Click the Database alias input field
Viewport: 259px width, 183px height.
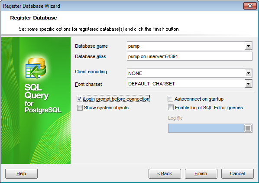(189, 56)
